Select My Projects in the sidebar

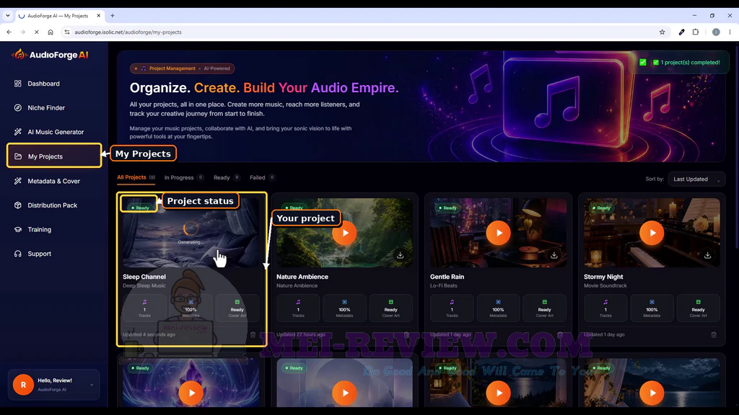53,156
